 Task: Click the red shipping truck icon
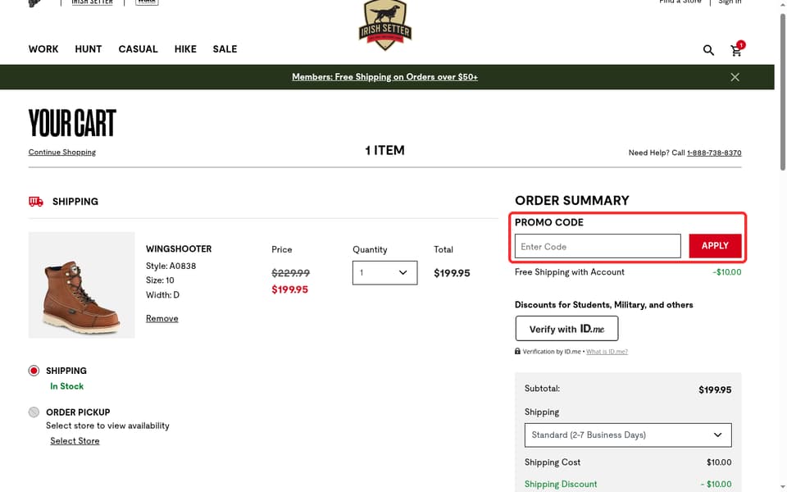35,202
